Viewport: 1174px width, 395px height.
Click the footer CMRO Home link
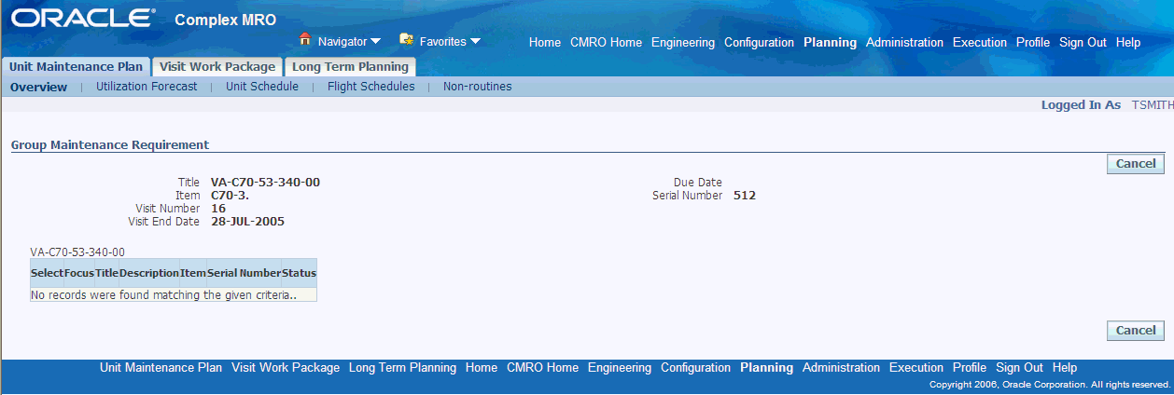click(x=542, y=368)
